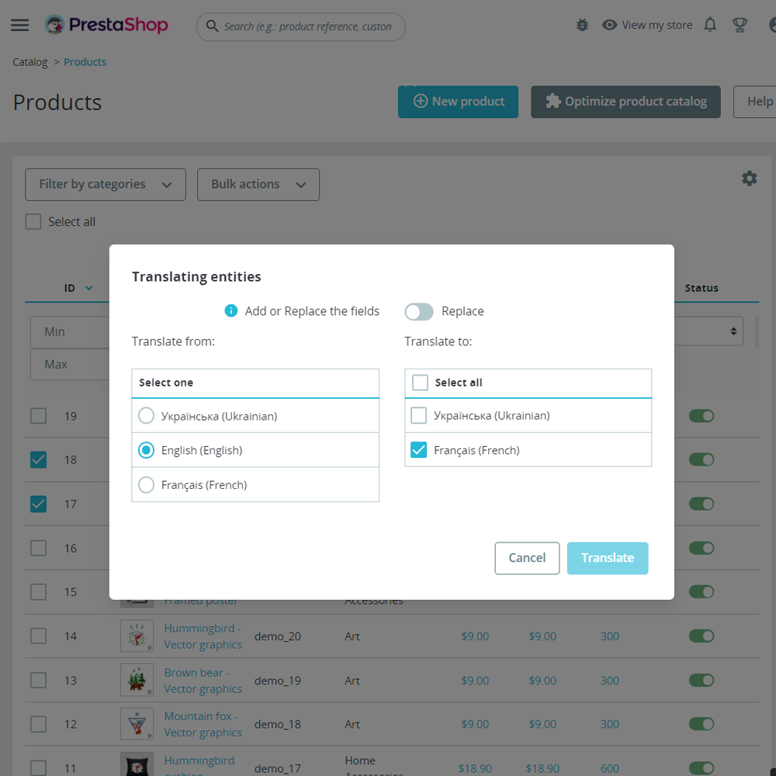Screen dimensions: 776x776
Task: Open the product list settings gear
Action: click(x=749, y=178)
